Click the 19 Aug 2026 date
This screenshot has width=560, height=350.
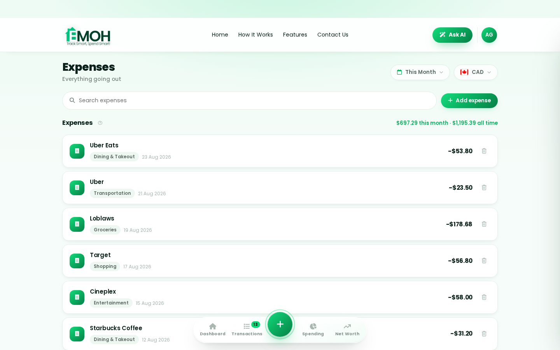click(138, 230)
